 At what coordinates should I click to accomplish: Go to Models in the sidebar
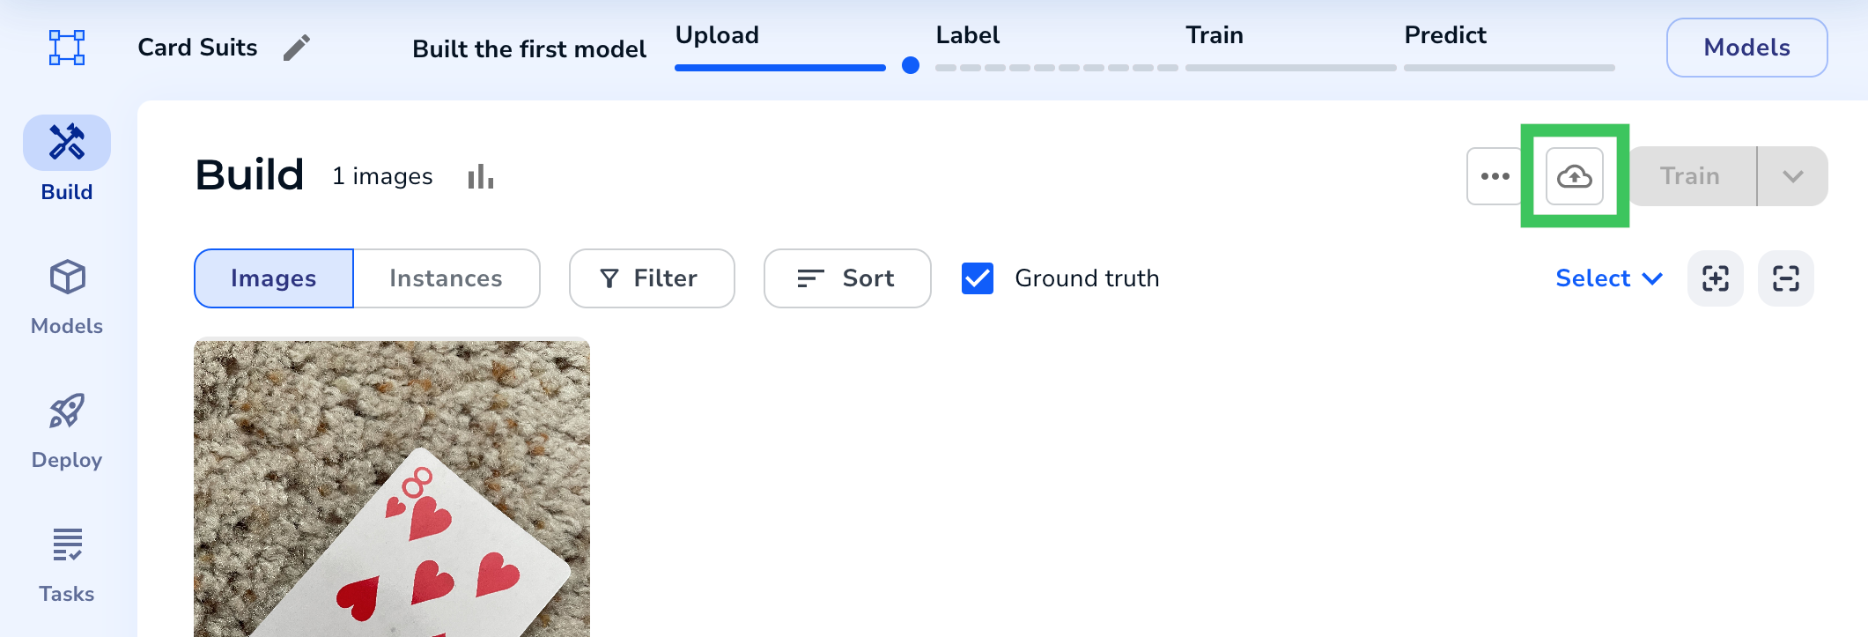(x=67, y=298)
